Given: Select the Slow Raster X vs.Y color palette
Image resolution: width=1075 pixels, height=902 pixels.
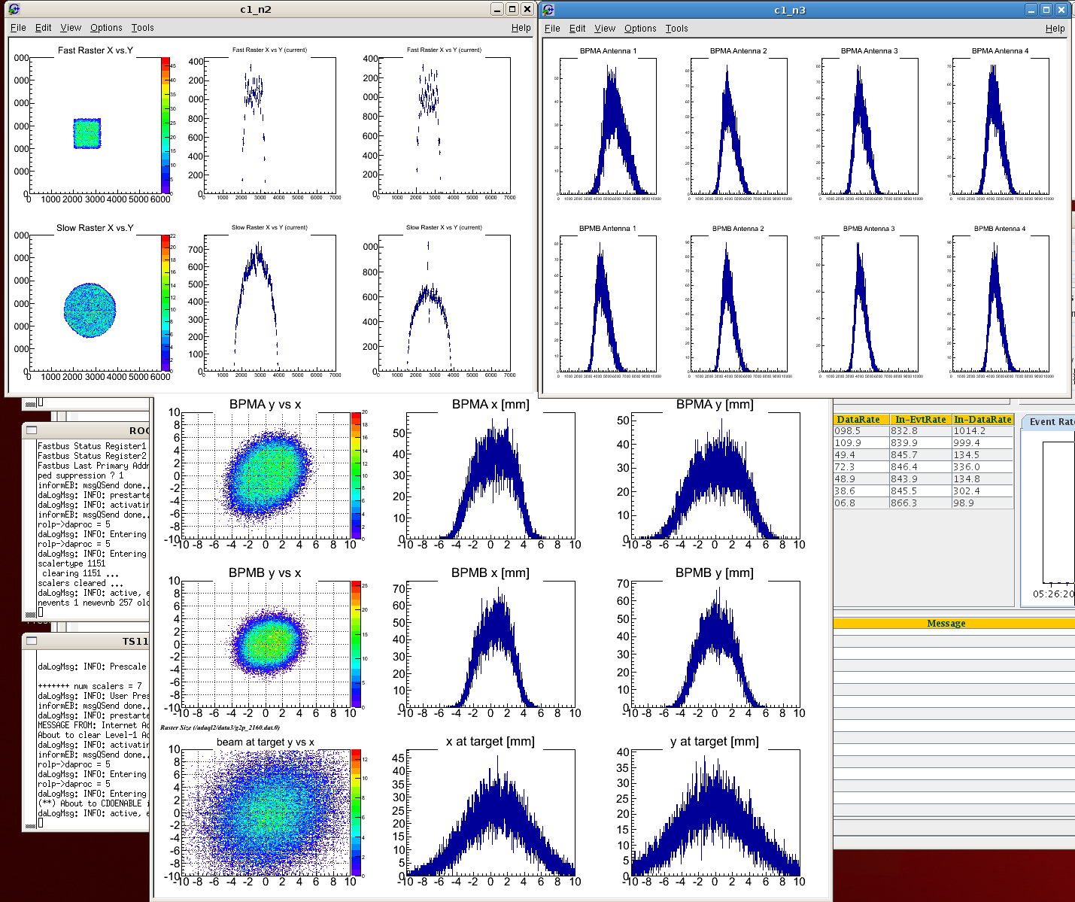Looking at the screenshot, I should [166, 302].
